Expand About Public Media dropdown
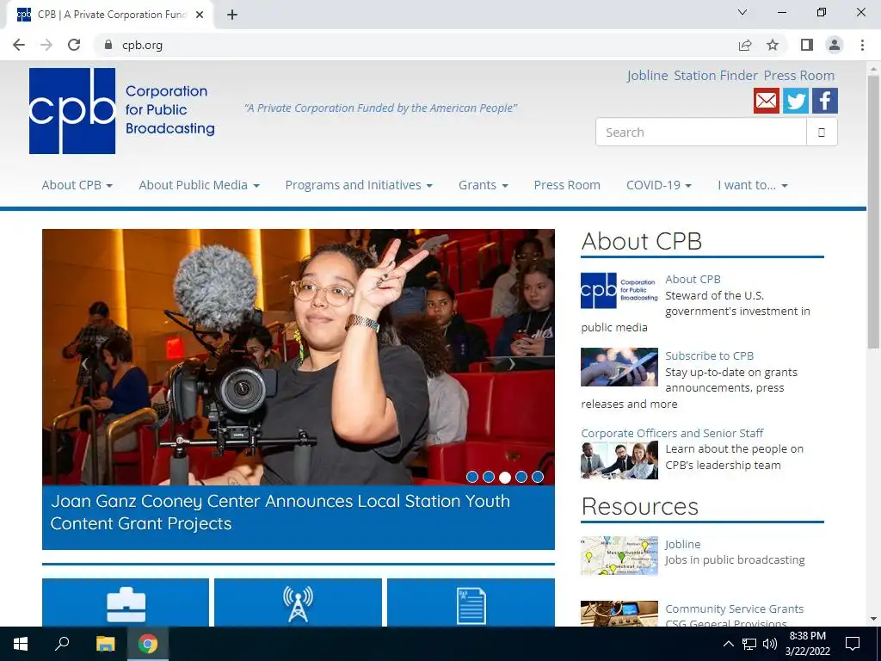This screenshot has width=881, height=661. coord(199,185)
